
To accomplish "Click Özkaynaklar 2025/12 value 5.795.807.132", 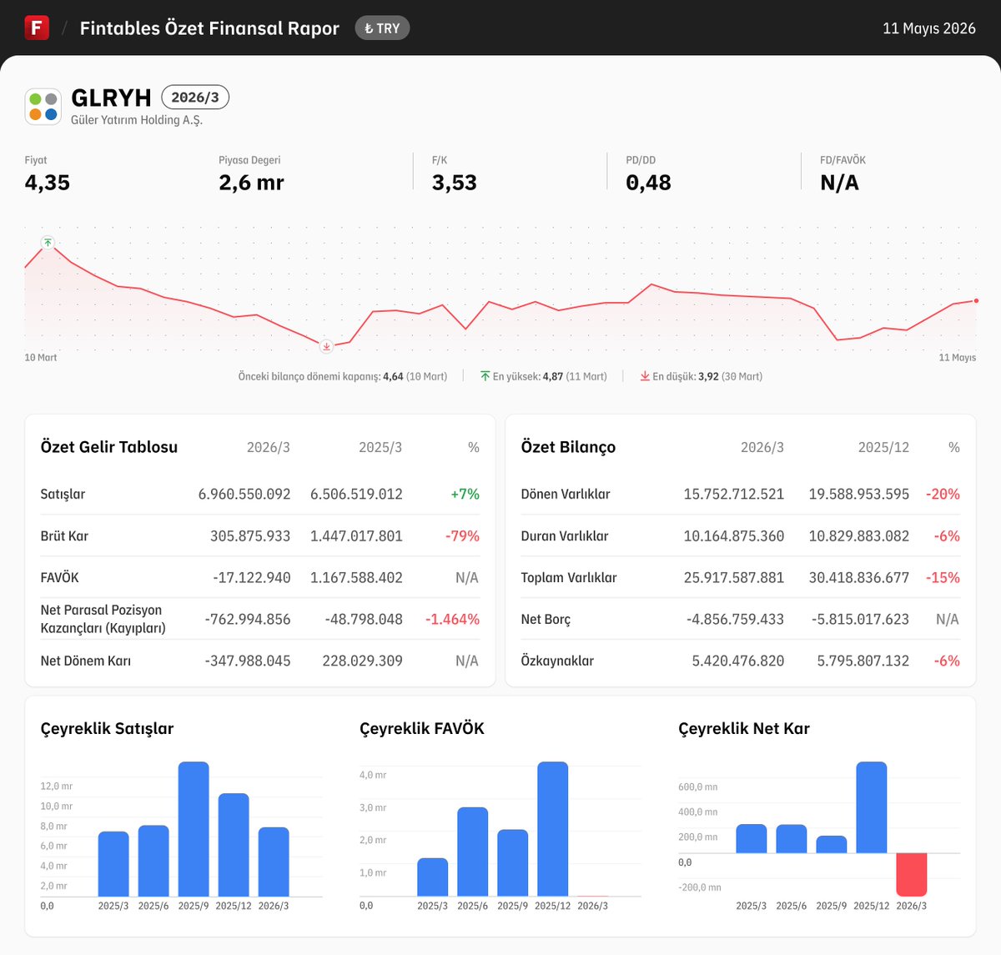I will [x=863, y=661].
